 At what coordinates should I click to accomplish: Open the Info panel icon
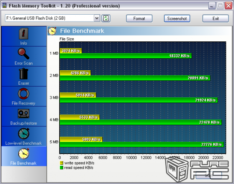coord(23,33)
